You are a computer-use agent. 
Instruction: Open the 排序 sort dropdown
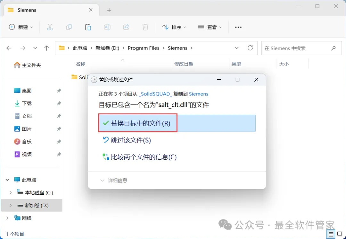[x=174, y=27]
